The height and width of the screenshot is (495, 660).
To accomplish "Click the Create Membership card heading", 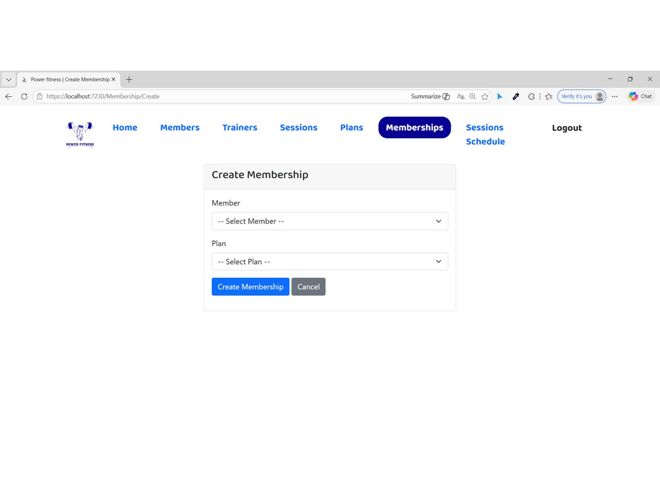I will [260, 175].
